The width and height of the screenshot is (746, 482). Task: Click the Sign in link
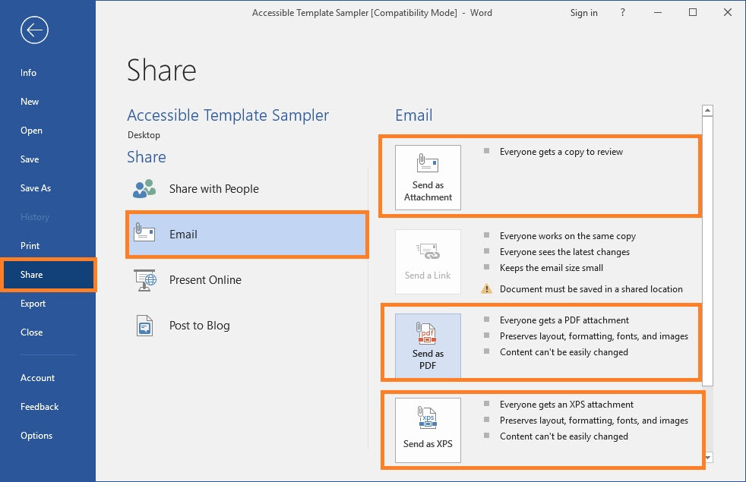pyautogui.click(x=583, y=12)
